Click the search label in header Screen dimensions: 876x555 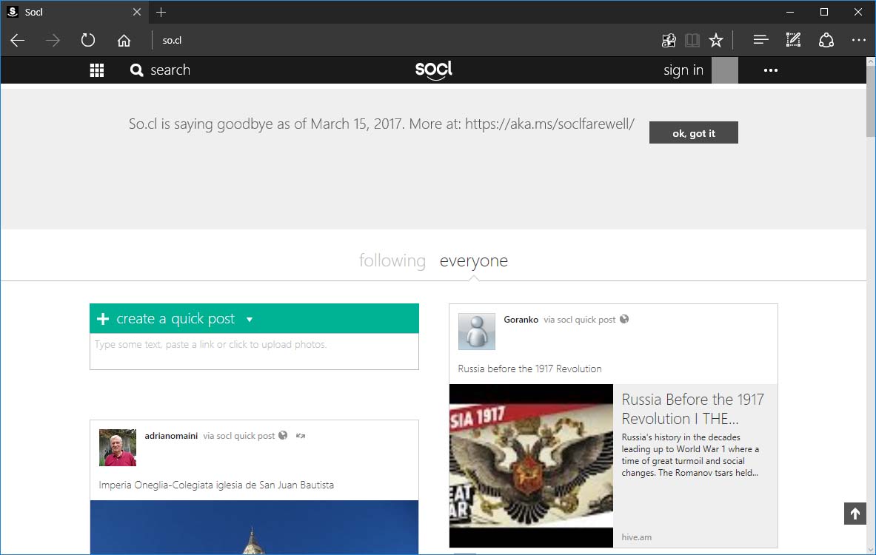pos(170,70)
